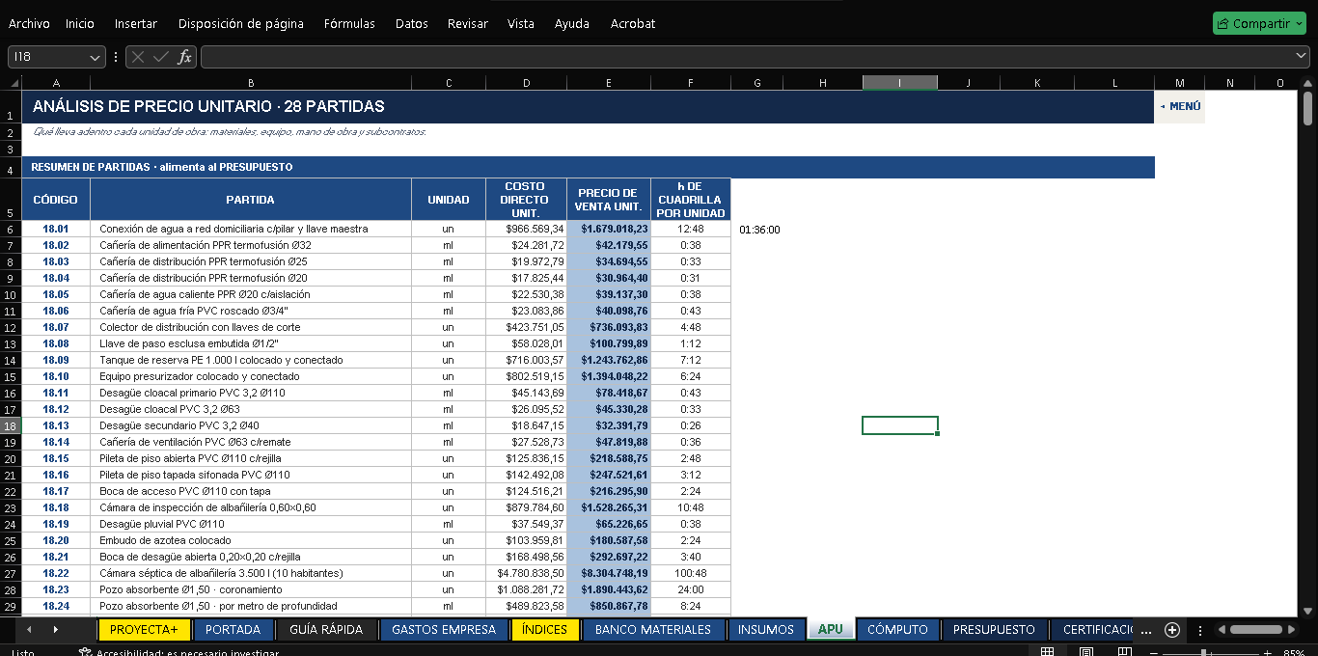Viewport: 1318px width, 656px height.
Task: Click the next sheet navigation arrow
Action: coord(55,630)
